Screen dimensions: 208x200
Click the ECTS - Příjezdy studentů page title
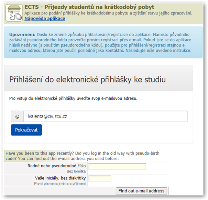tap(89, 7)
